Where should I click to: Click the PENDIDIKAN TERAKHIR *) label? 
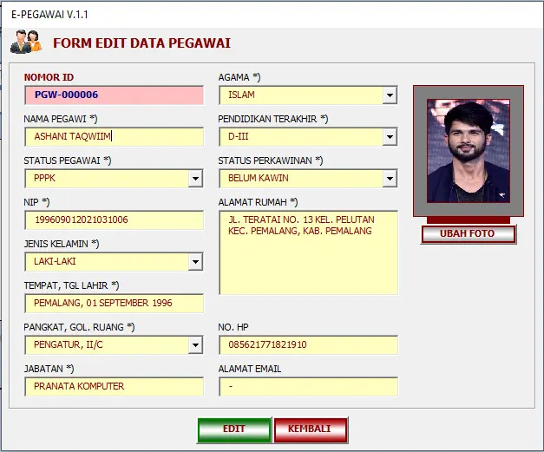(x=272, y=119)
